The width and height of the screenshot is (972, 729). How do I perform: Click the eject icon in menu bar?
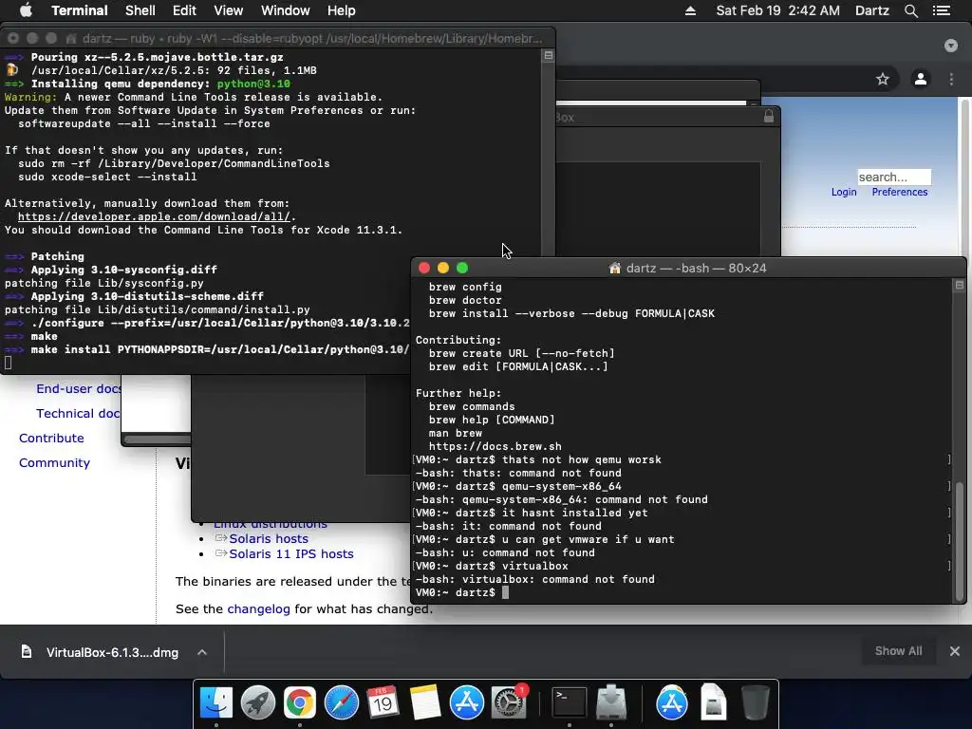[690, 10]
